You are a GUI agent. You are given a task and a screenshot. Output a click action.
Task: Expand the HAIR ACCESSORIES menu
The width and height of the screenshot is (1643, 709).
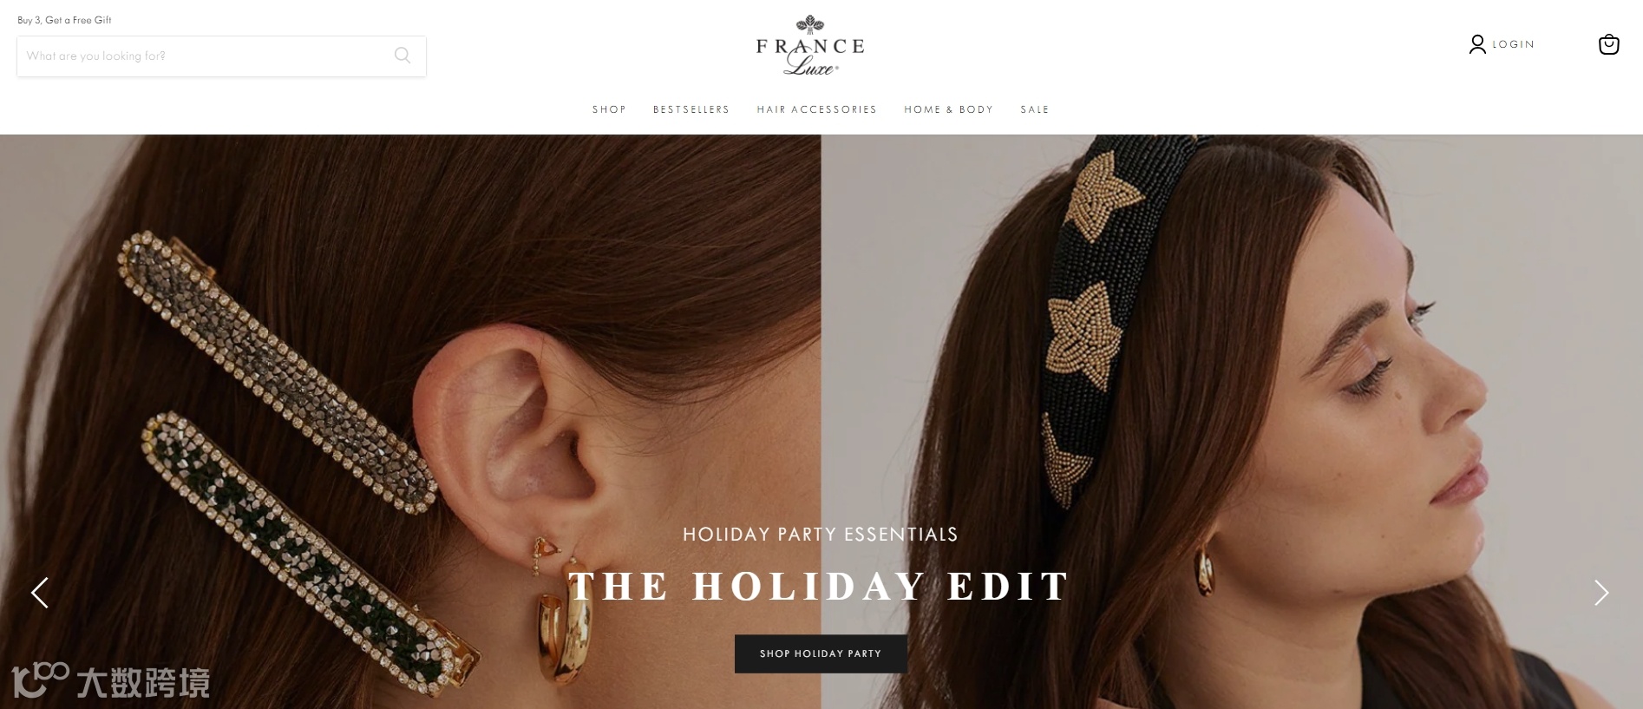pyautogui.click(x=816, y=109)
